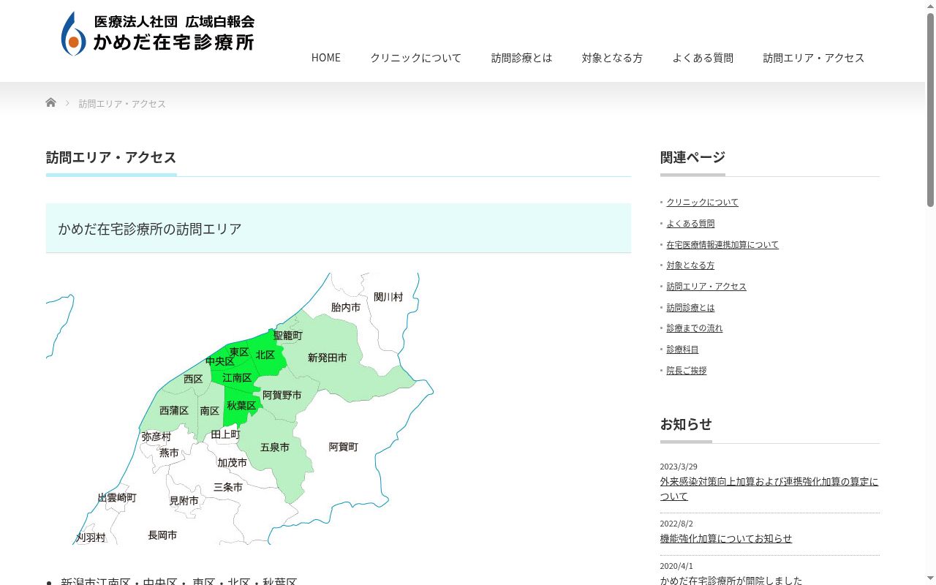Open the HOME menu item
Image resolution: width=936 pixels, height=585 pixels.
pyautogui.click(x=326, y=58)
